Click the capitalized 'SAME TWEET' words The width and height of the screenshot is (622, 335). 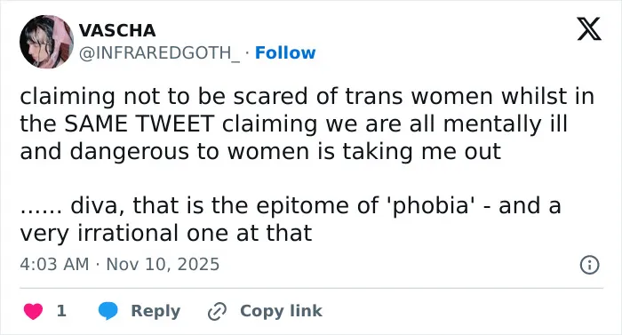pos(140,124)
